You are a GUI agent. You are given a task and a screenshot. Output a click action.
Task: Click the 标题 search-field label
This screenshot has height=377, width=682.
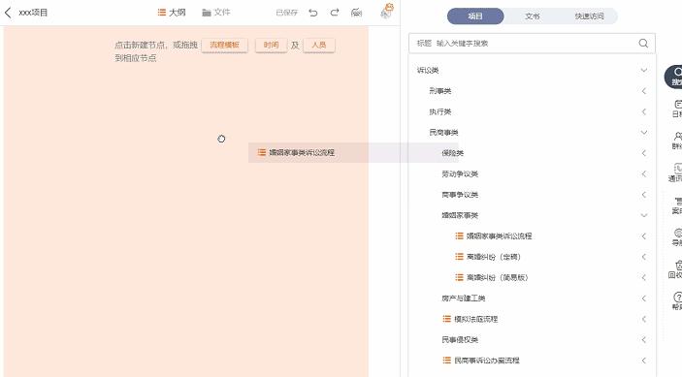coord(424,43)
